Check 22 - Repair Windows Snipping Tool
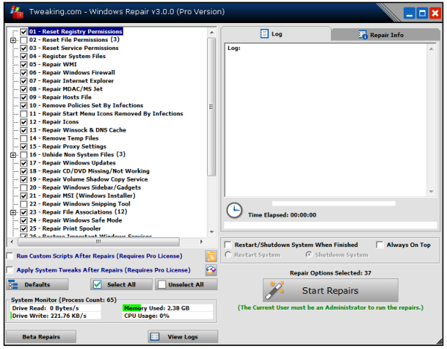 tap(24, 204)
